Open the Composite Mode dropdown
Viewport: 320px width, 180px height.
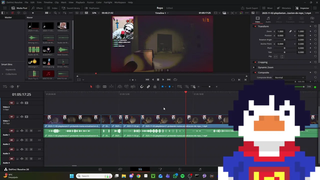[289, 77]
